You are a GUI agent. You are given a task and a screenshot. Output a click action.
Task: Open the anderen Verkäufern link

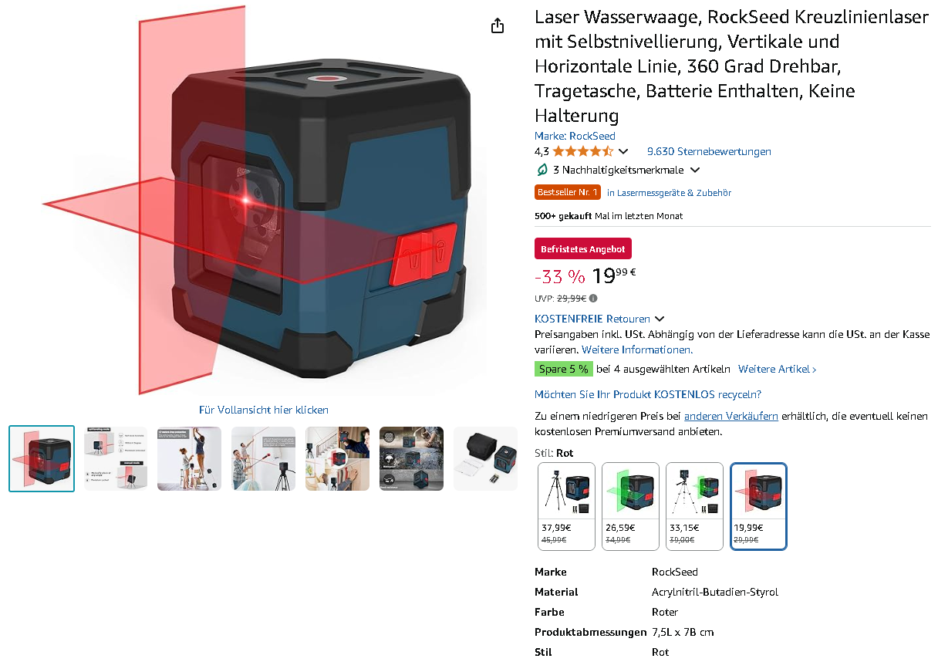tap(730, 416)
